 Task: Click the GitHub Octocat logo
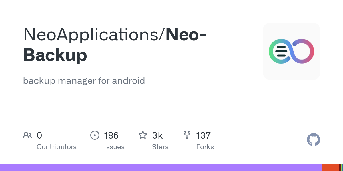click(313, 140)
